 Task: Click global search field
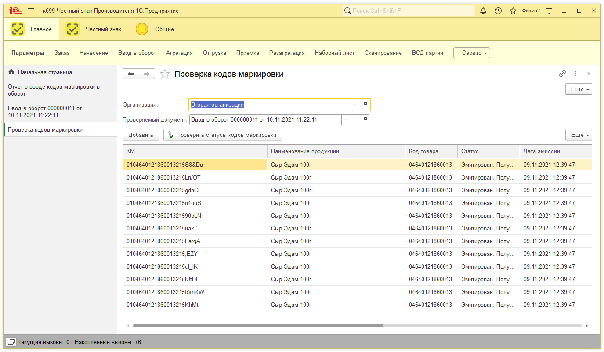pyautogui.click(x=409, y=11)
